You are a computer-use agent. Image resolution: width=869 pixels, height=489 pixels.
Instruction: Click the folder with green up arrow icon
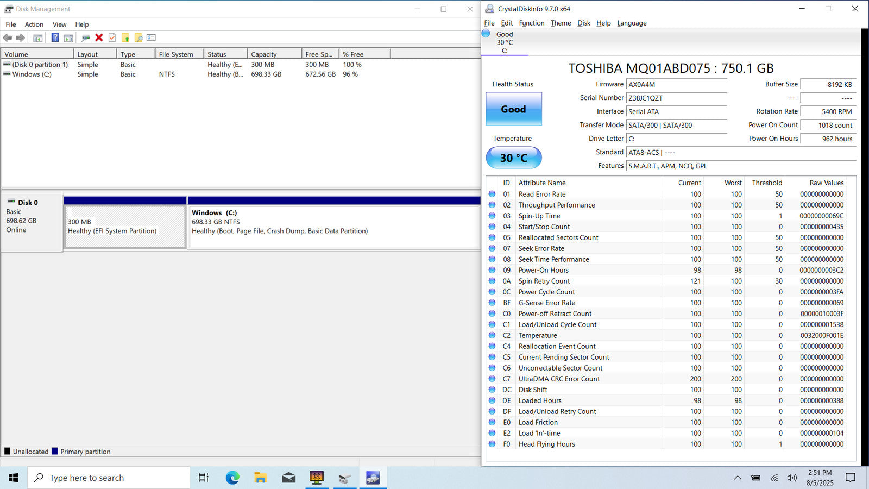tap(125, 37)
